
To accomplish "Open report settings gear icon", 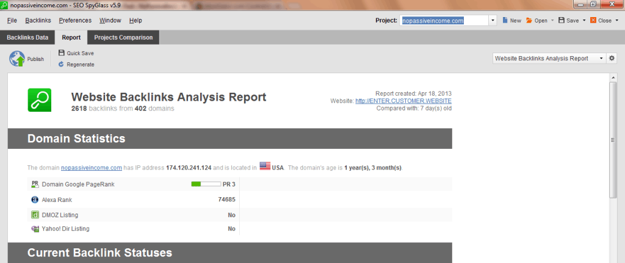I will click(612, 58).
